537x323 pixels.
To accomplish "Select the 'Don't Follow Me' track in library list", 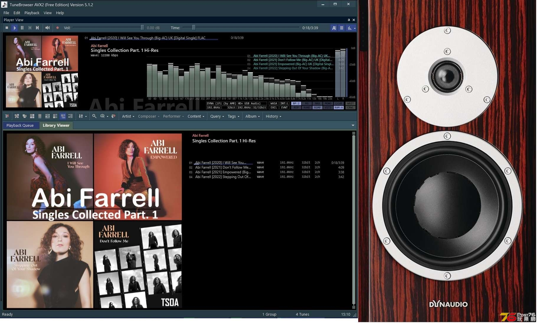I will click(x=266, y=167).
